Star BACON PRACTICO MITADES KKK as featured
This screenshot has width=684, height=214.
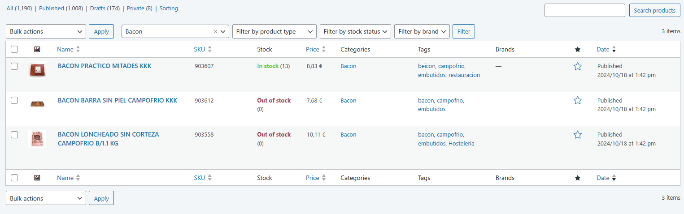577,66
